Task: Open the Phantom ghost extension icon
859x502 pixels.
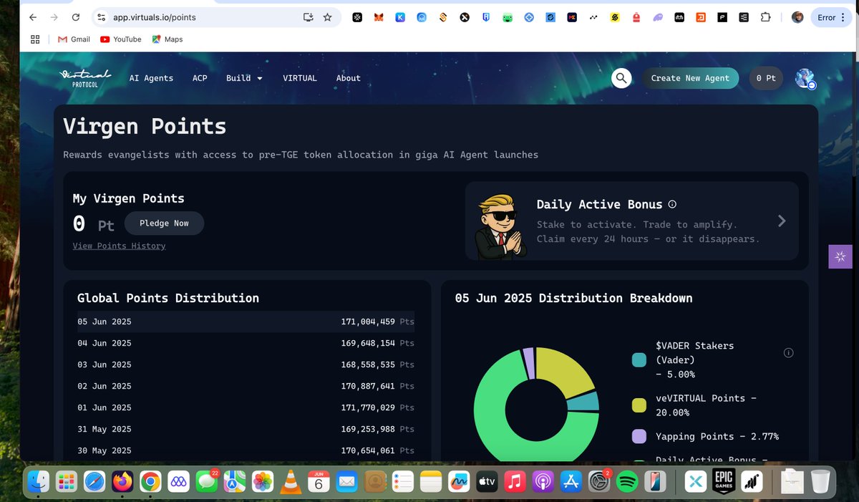Action: click(x=657, y=17)
